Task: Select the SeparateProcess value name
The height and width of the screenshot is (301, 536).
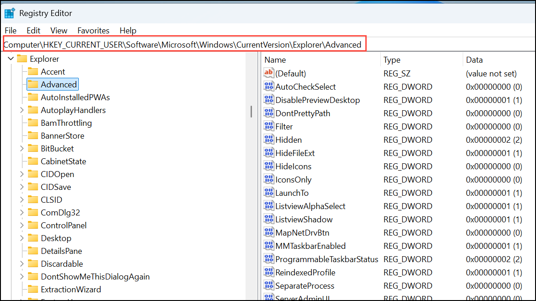Action: [305, 285]
